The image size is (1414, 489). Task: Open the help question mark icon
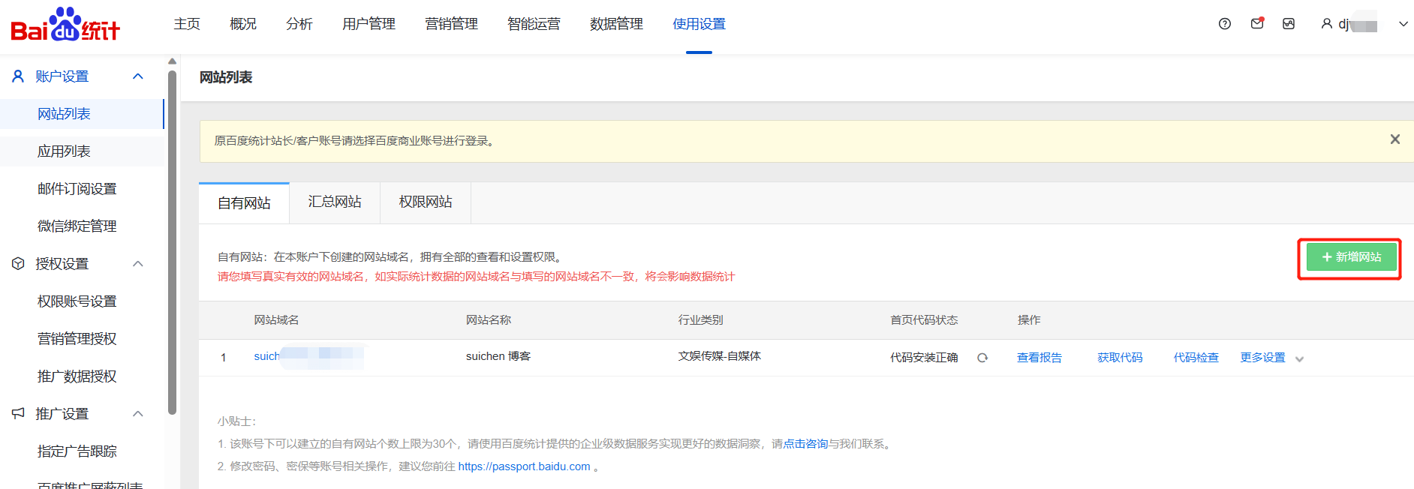[x=1225, y=24]
